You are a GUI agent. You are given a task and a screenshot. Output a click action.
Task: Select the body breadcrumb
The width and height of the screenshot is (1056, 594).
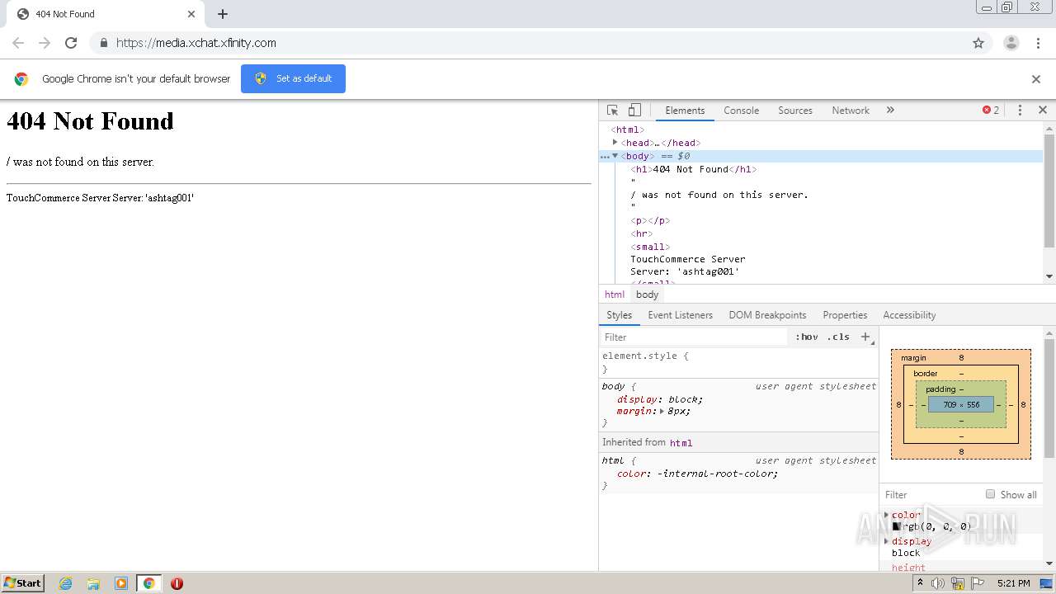click(x=648, y=295)
